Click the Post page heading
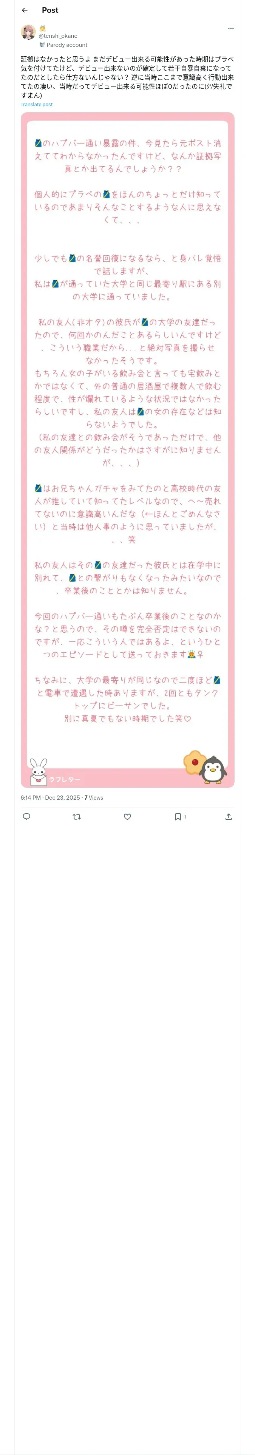This screenshot has height=1455, width=255. coord(50,10)
